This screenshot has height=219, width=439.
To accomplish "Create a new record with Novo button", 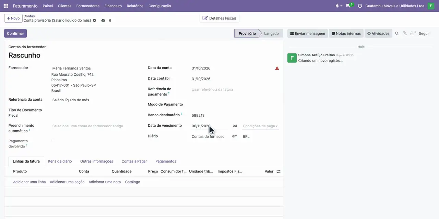I will click(x=13, y=18).
